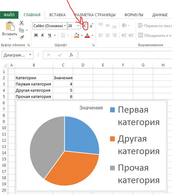Increase the indent

click(x=131, y=35)
